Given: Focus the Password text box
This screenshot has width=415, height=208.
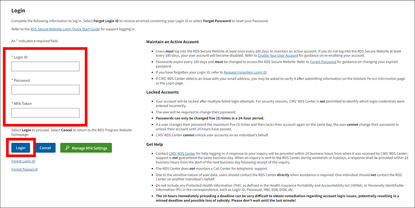Looking at the screenshot, I should coord(45,90).
